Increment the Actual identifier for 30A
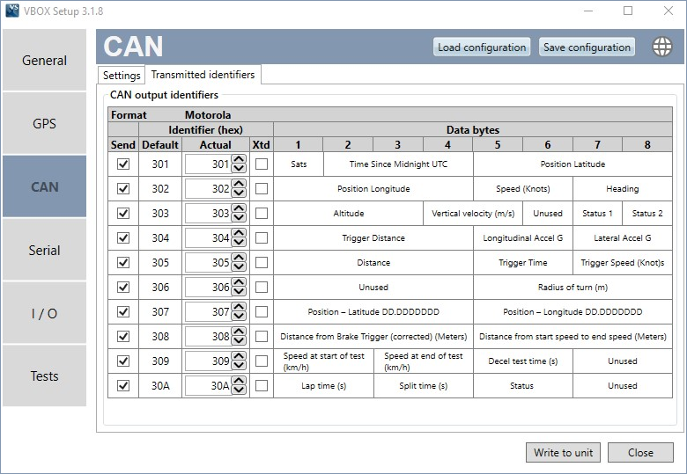Image resolution: width=687 pixels, height=474 pixels. [x=239, y=381]
